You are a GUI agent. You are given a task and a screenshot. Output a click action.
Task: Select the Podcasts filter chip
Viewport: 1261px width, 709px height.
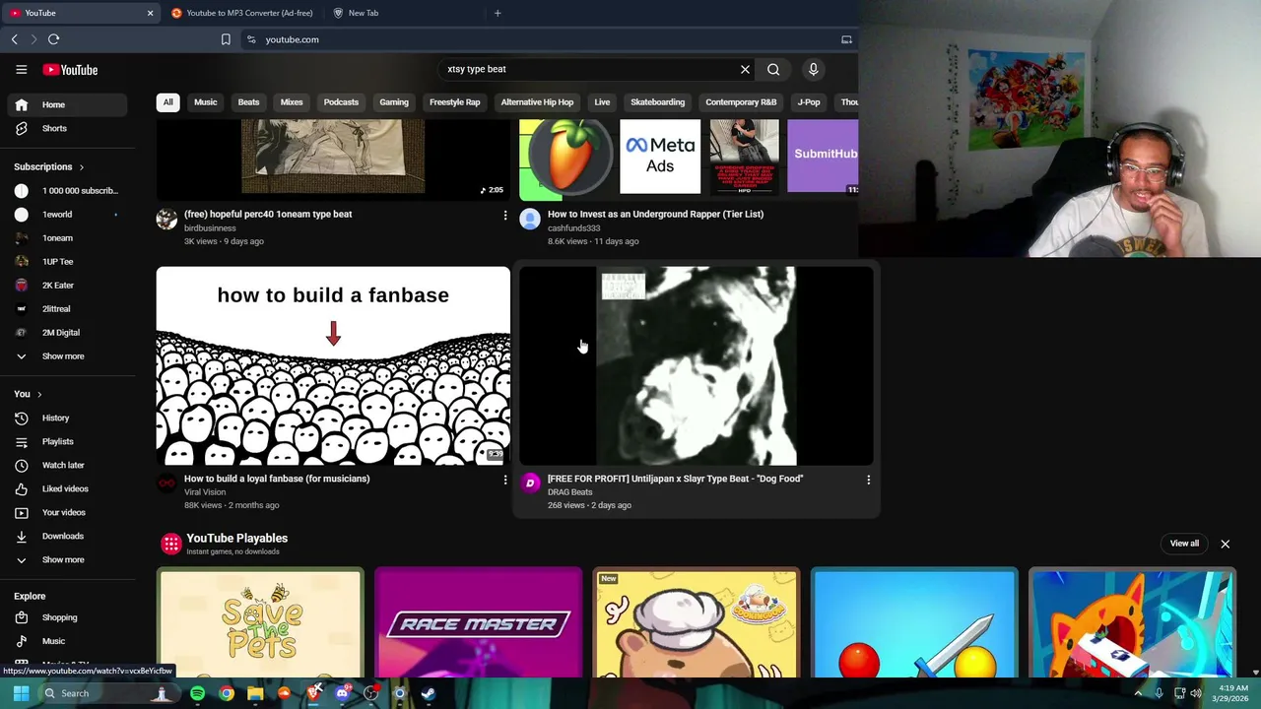pos(341,102)
